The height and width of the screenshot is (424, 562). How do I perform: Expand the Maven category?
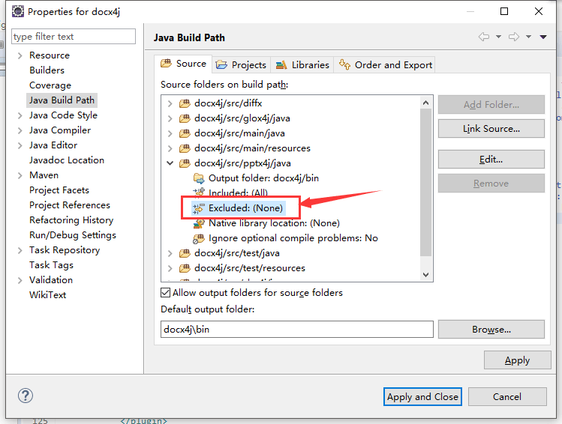click(20, 175)
